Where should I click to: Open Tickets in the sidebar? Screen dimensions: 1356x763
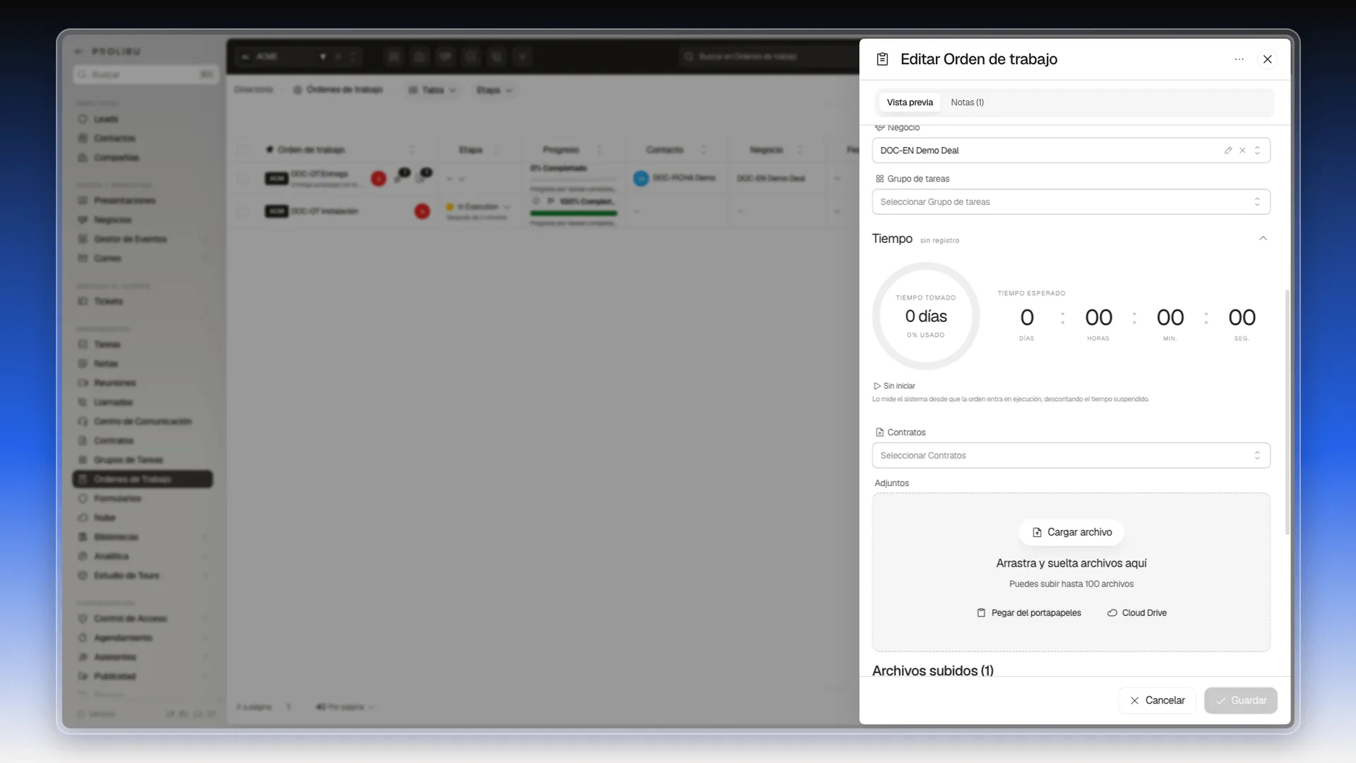(x=108, y=302)
